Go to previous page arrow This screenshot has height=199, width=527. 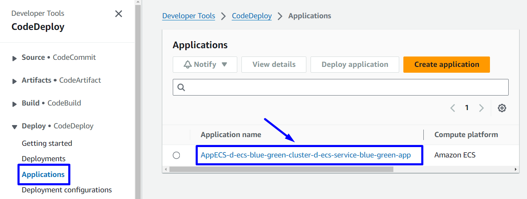pos(452,108)
